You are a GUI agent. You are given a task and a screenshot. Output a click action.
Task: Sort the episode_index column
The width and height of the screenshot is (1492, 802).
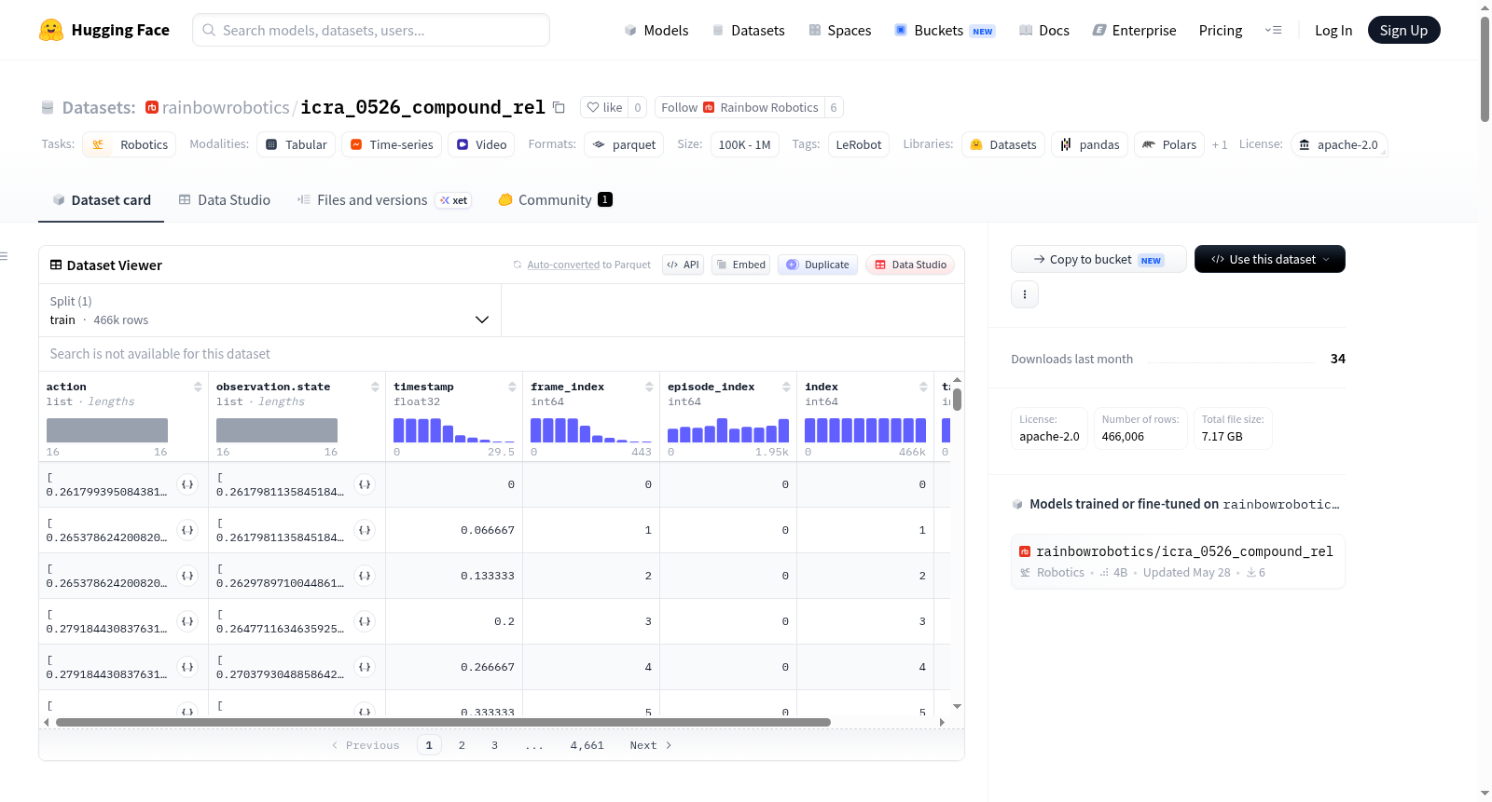click(786, 387)
